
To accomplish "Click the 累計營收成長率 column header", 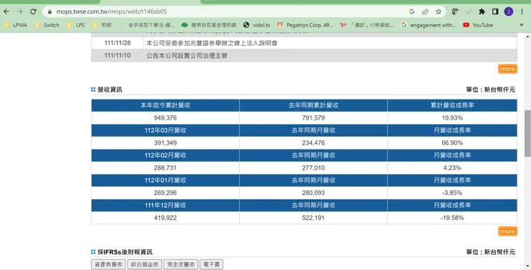I will tap(452, 105).
